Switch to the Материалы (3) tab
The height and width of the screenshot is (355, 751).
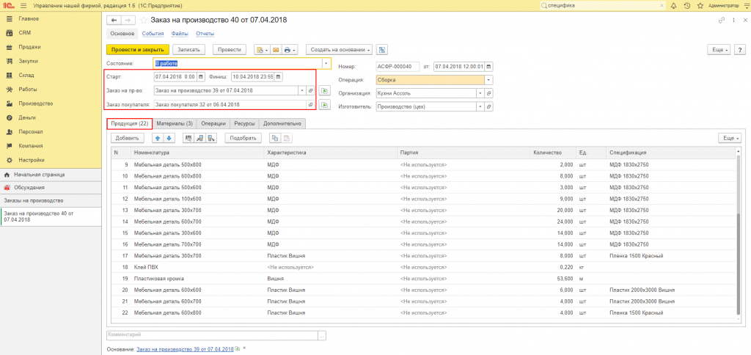175,124
